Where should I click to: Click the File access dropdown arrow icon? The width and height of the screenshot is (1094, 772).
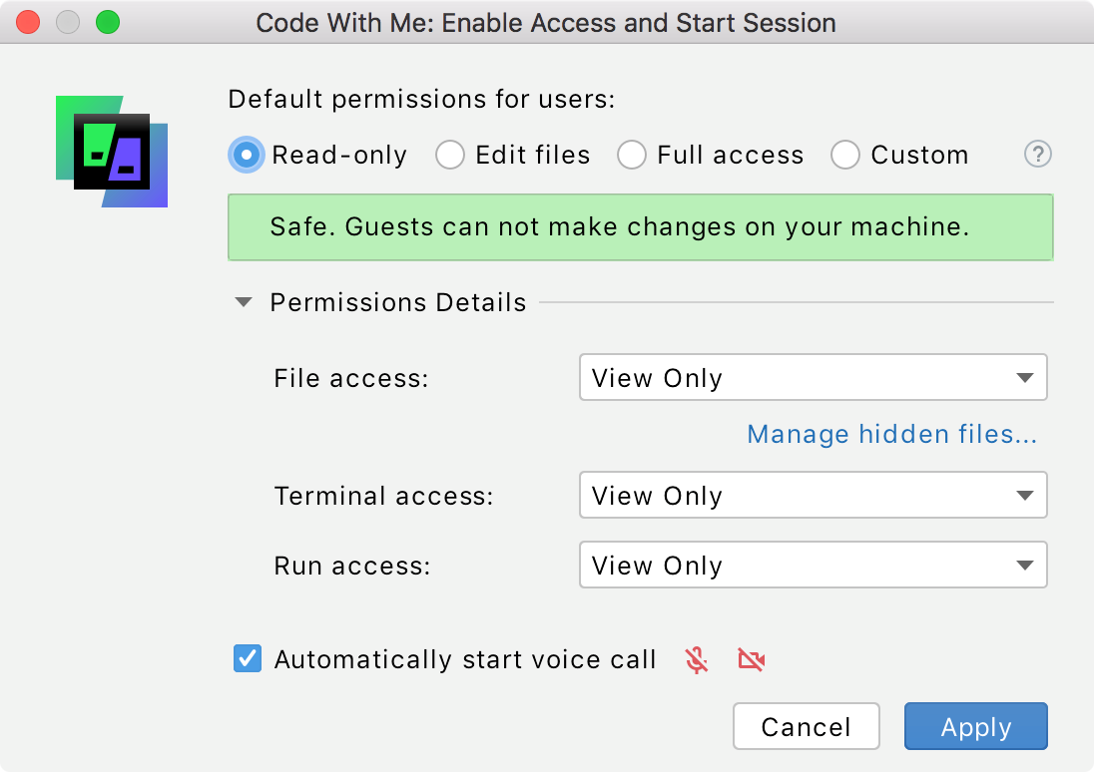pos(1024,377)
